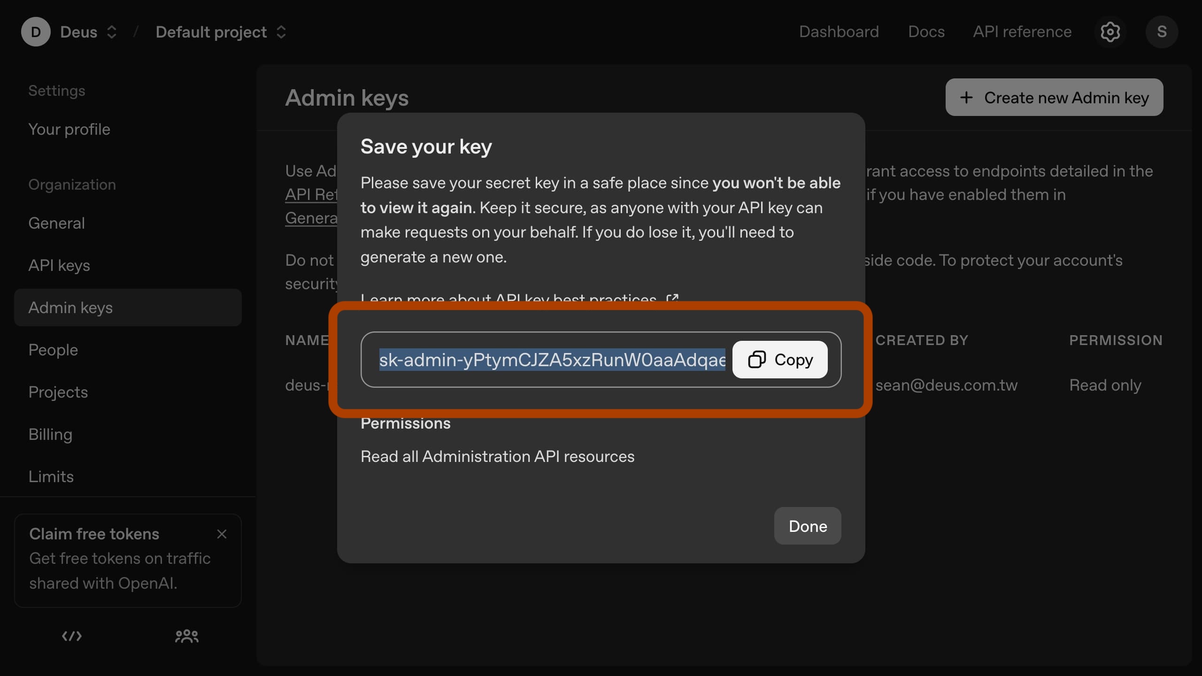Click the S user avatar
1202x676 pixels.
point(1162,32)
